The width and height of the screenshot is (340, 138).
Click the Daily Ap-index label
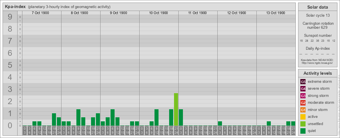tap(318, 48)
